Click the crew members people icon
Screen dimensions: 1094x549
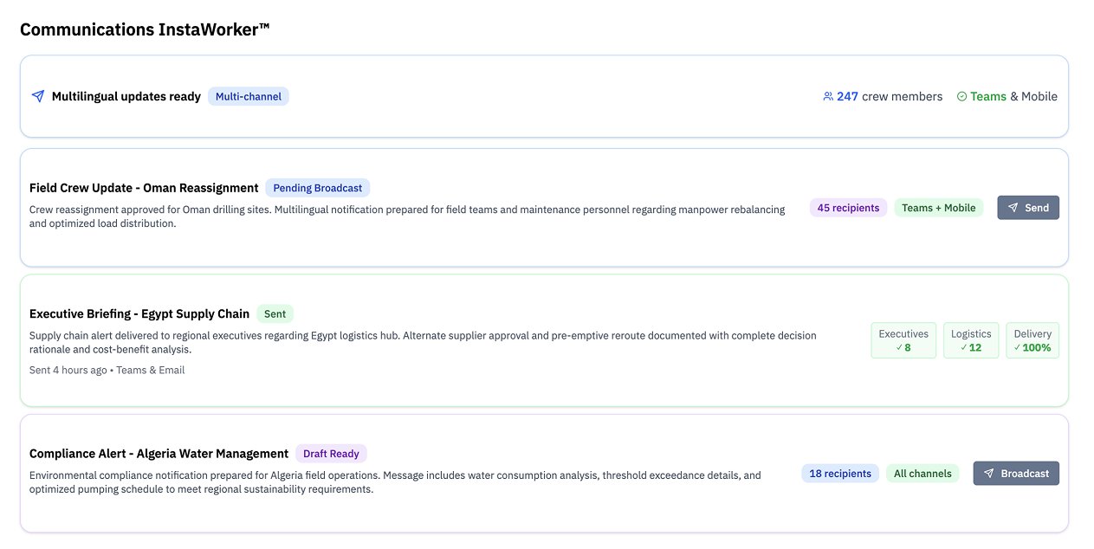pos(827,97)
